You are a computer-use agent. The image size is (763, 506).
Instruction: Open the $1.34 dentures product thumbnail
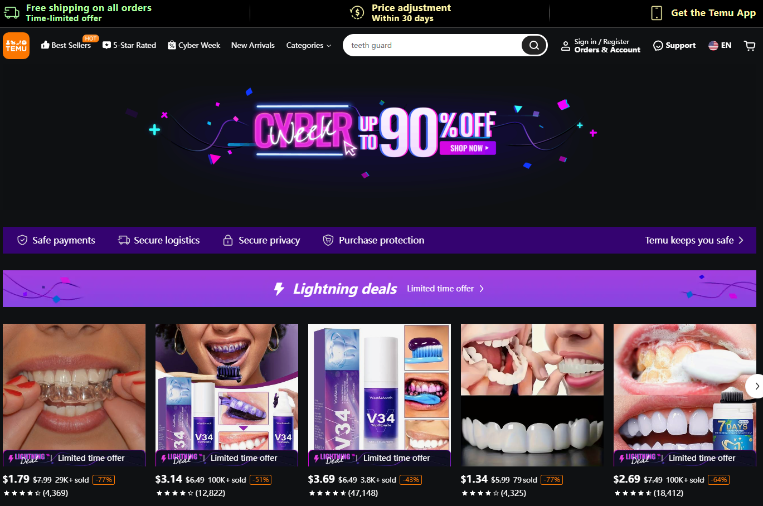[532, 395]
